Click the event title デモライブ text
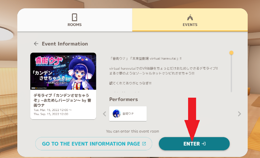This screenshot has height=158, width=260. (62, 100)
